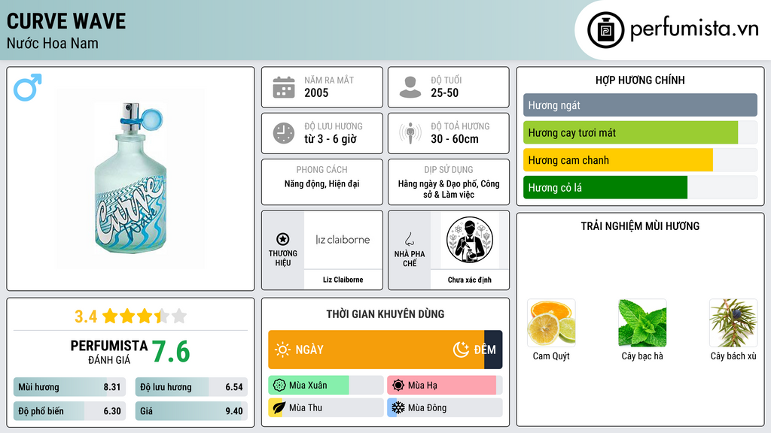Click the perfumista.vn bottle logo icon
This screenshot has width=771, height=433.
(x=605, y=30)
